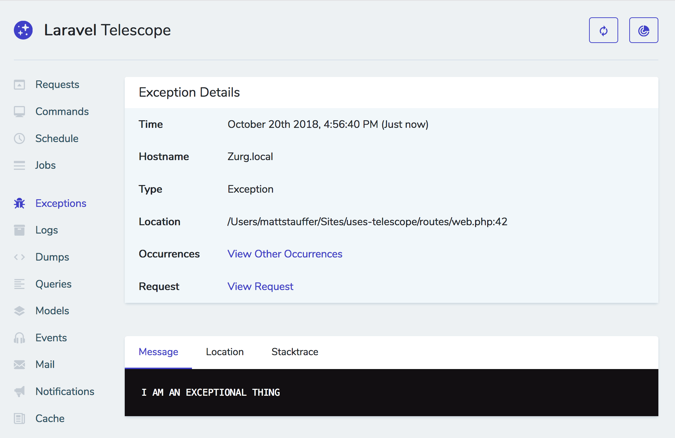
Task: Open Schedule via the clock icon
Action: click(x=19, y=138)
